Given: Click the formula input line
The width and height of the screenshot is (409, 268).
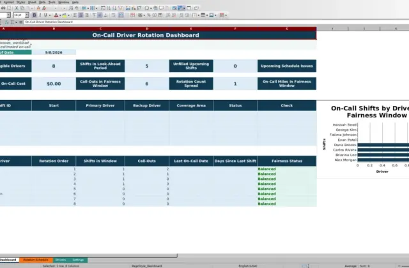Looking at the screenshot, I should tap(216, 22).
